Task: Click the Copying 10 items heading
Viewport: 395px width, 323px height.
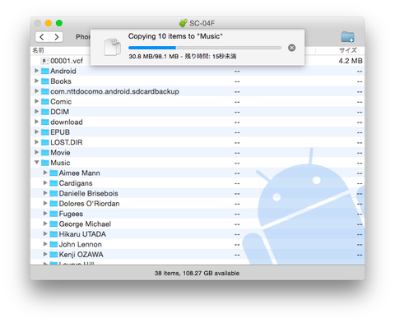Action: pyautogui.click(x=175, y=36)
